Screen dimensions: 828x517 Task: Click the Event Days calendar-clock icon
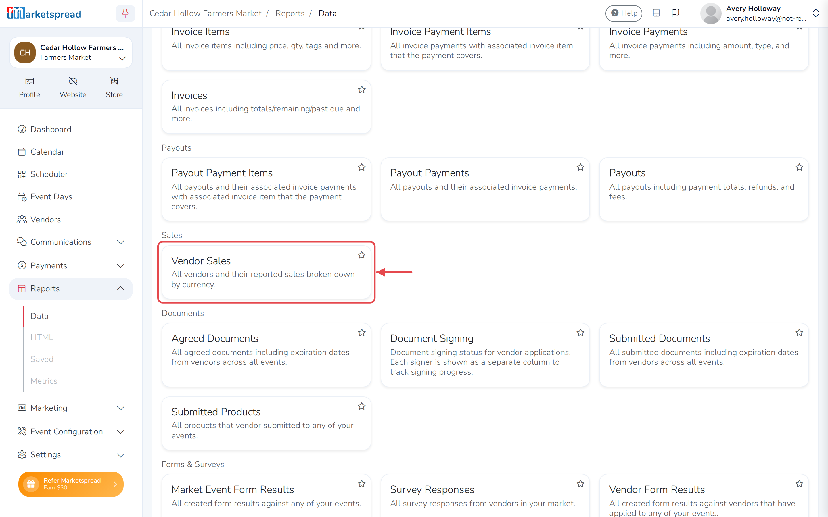click(22, 197)
